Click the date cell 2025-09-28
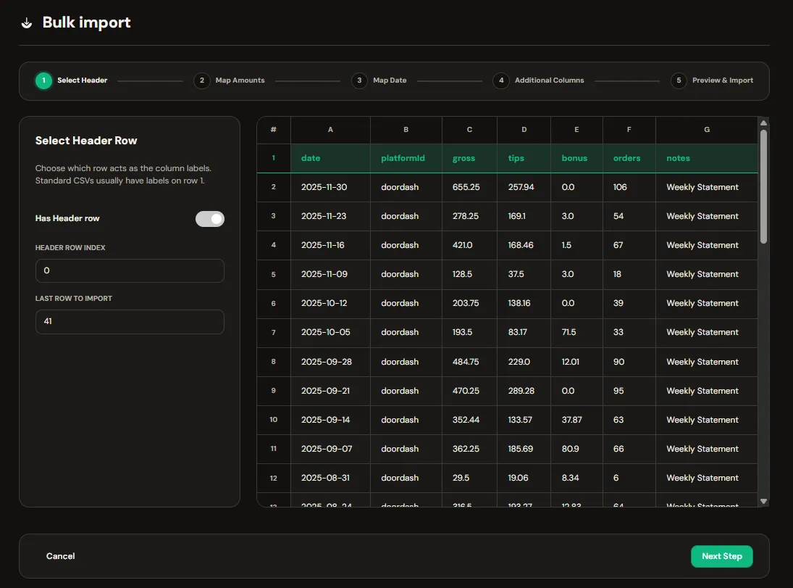Image resolution: width=793 pixels, height=588 pixels. (x=330, y=362)
